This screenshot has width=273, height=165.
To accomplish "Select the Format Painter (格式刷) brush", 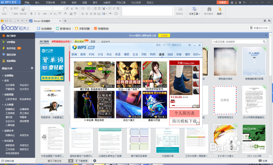I will [23, 9].
